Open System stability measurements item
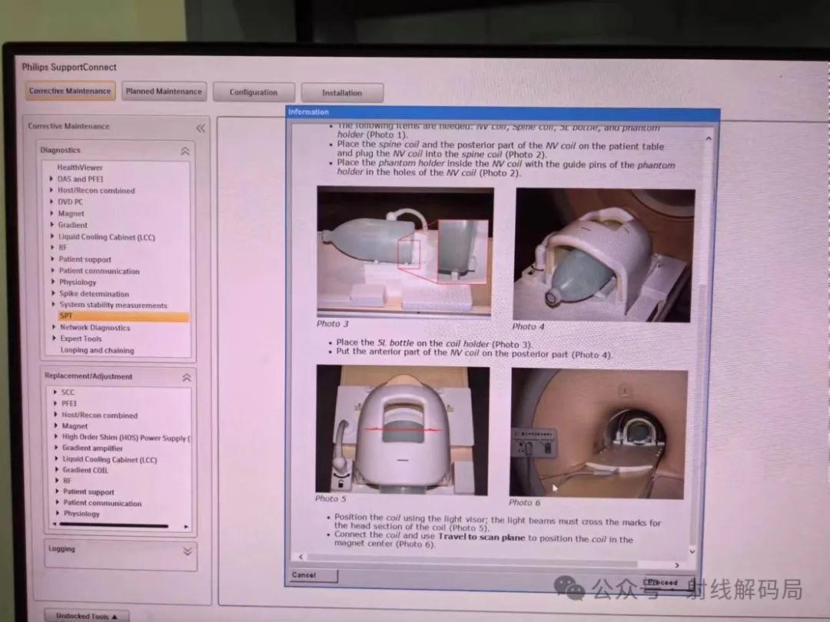Image resolution: width=830 pixels, height=622 pixels. click(113, 305)
